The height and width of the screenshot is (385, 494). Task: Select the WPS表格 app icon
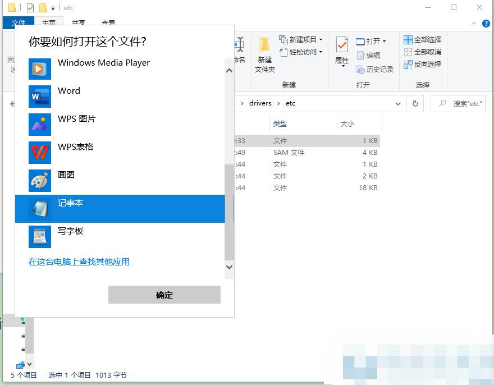pyautogui.click(x=40, y=153)
